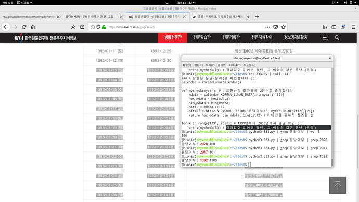
Task: Click 현재 활동 activities button
Action: (8, 2)
